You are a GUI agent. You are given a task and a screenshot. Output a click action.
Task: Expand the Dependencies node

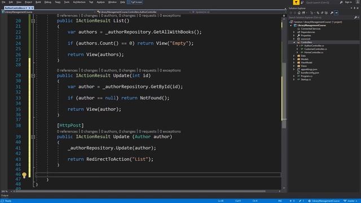click(x=294, y=32)
